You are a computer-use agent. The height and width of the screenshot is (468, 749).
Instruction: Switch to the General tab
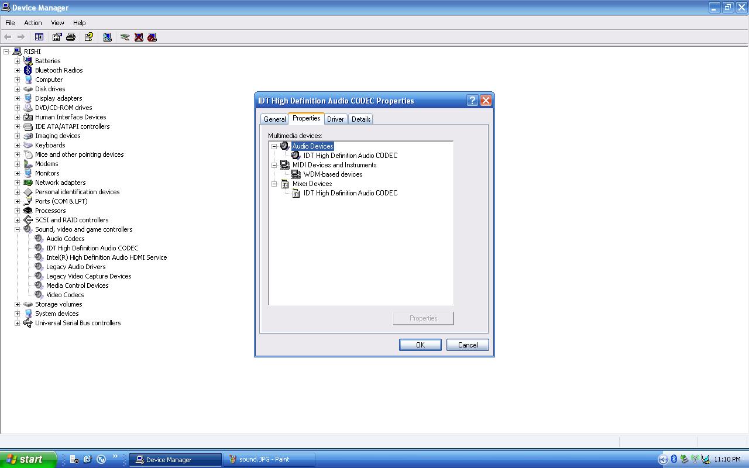(274, 119)
